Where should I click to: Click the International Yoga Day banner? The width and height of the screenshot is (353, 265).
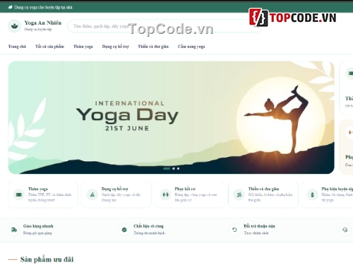171,117
